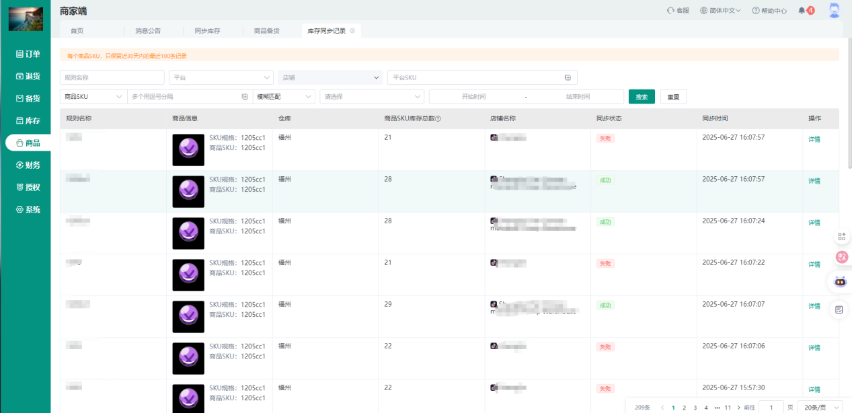Open the 简体中文 language dropdown

pos(720,11)
